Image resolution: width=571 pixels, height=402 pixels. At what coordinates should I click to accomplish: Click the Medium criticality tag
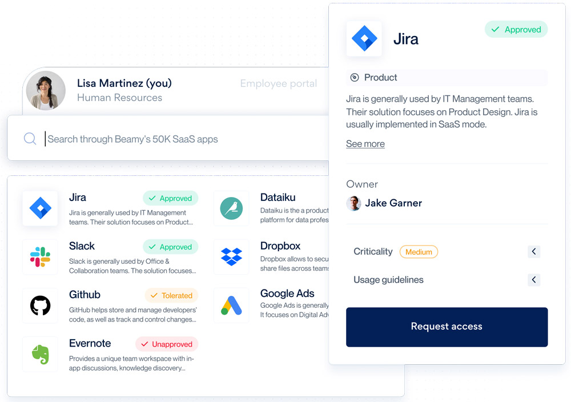(x=419, y=252)
